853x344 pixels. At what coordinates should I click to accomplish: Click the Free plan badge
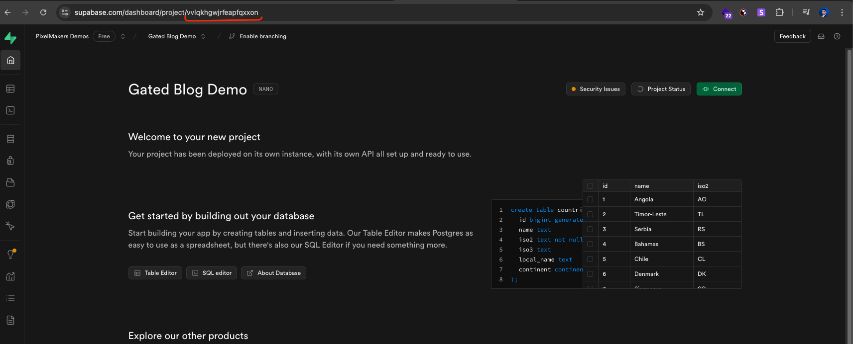pyautogui.click(x=104, y=36)
